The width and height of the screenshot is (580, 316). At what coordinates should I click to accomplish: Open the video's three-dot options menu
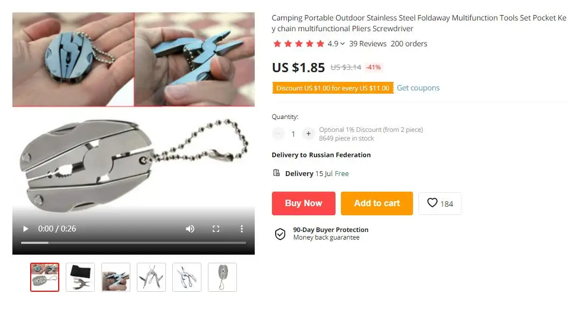tap(242, 229)
